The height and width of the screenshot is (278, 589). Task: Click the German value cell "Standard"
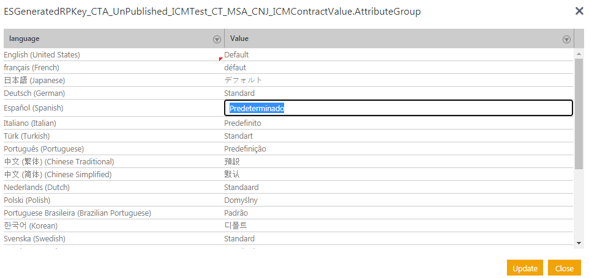[x=239, y=93]
